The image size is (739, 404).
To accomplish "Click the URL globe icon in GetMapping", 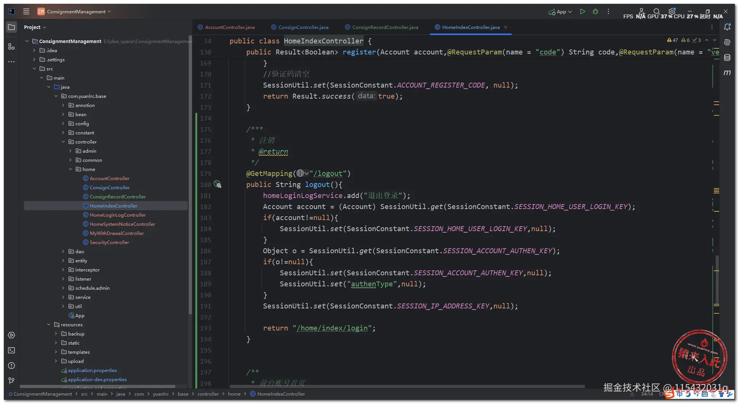I will click(x=300, y=173).
